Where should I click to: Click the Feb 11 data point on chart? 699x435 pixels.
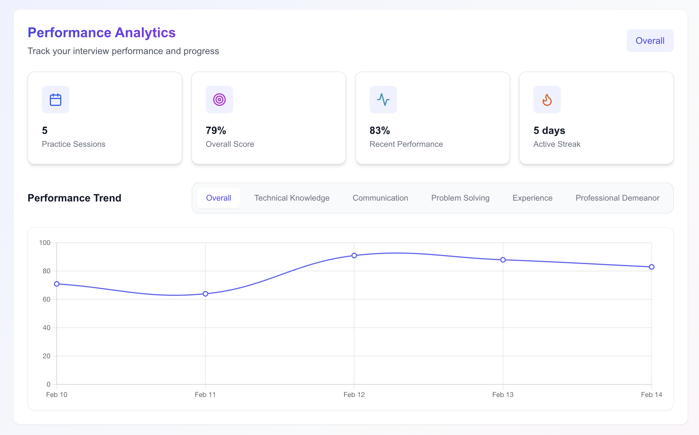(x=205, y=294)
